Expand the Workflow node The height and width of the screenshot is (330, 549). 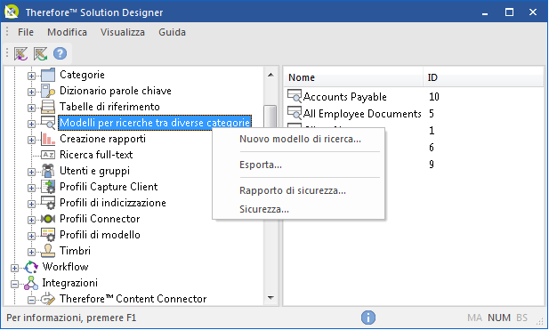[14, 268]
